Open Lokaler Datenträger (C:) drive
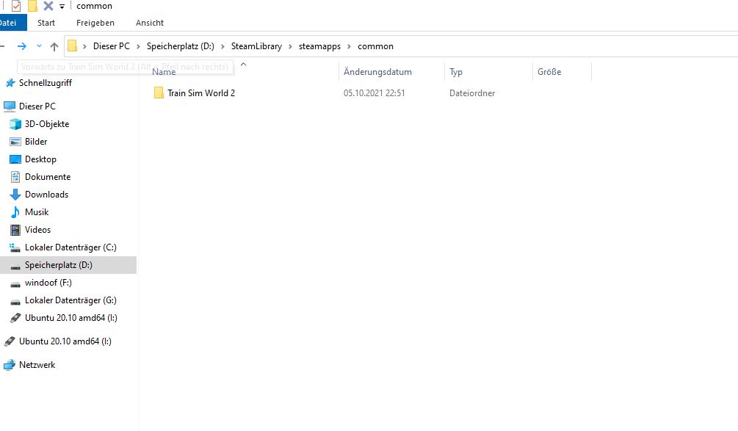 tap(70, 247)
